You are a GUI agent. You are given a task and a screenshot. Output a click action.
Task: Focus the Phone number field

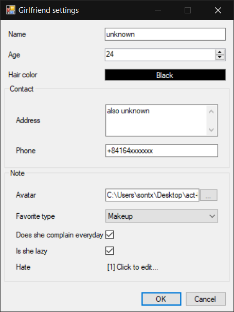[x=161, y=151]
